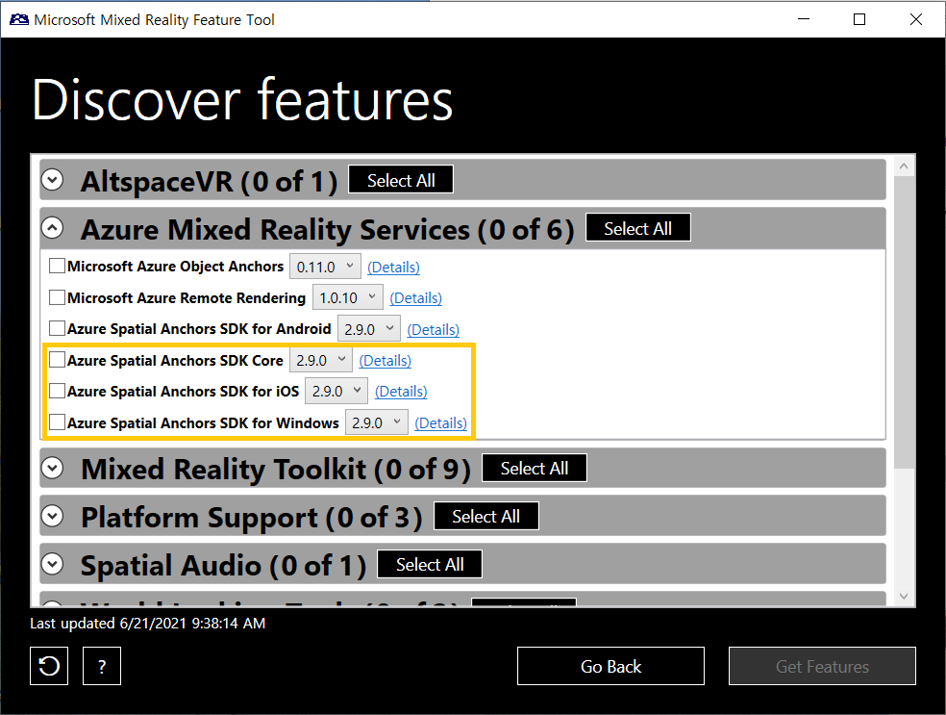The image size is (946, 715).
Task: Open version dropdown for SDK for Windows
Action: click(377, 422)
